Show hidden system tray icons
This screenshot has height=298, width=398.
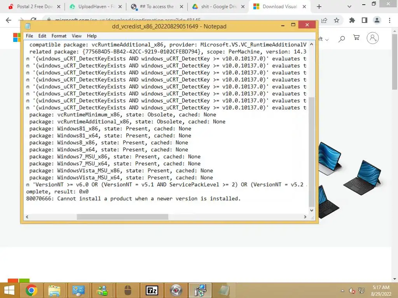point(343,291)
